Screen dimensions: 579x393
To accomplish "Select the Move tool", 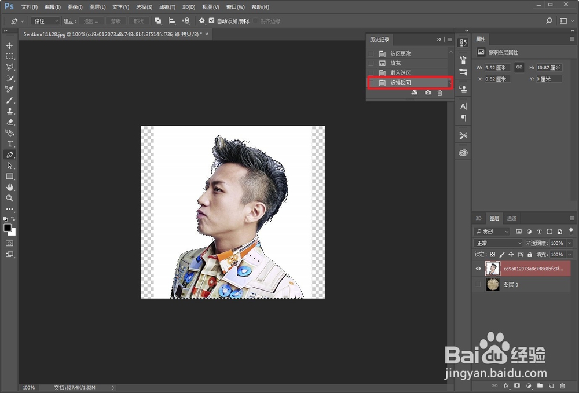I will click(10, 45).
